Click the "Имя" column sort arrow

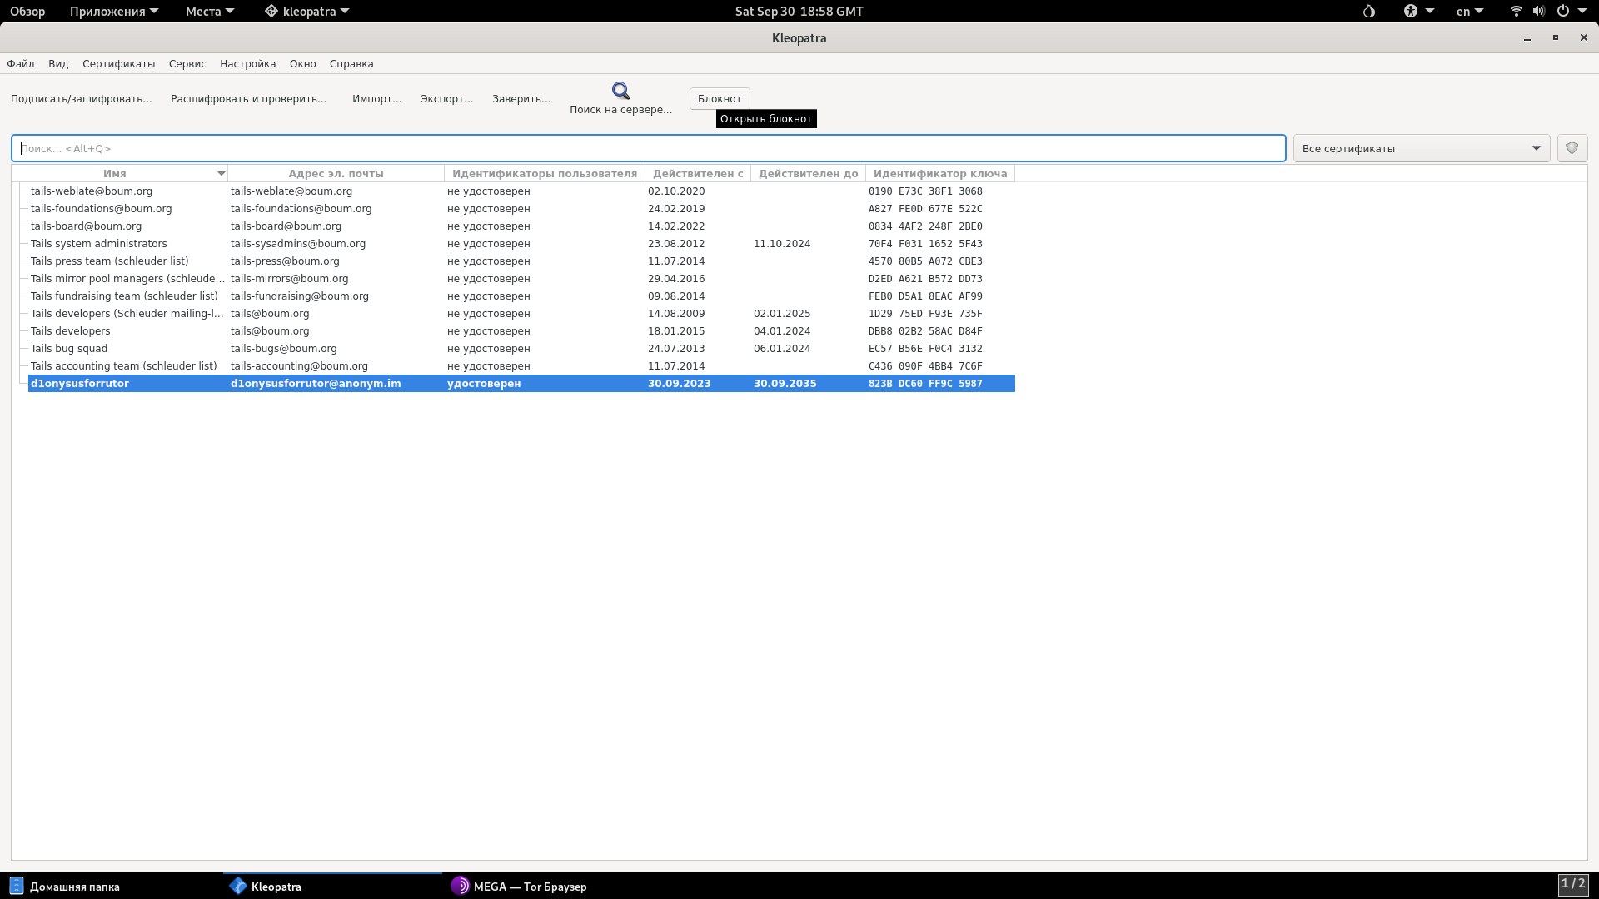coord(221,174)
